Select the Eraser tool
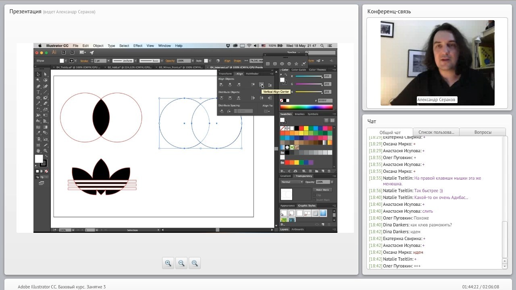This screenshot has height=290, width=516. pos(45,104)
